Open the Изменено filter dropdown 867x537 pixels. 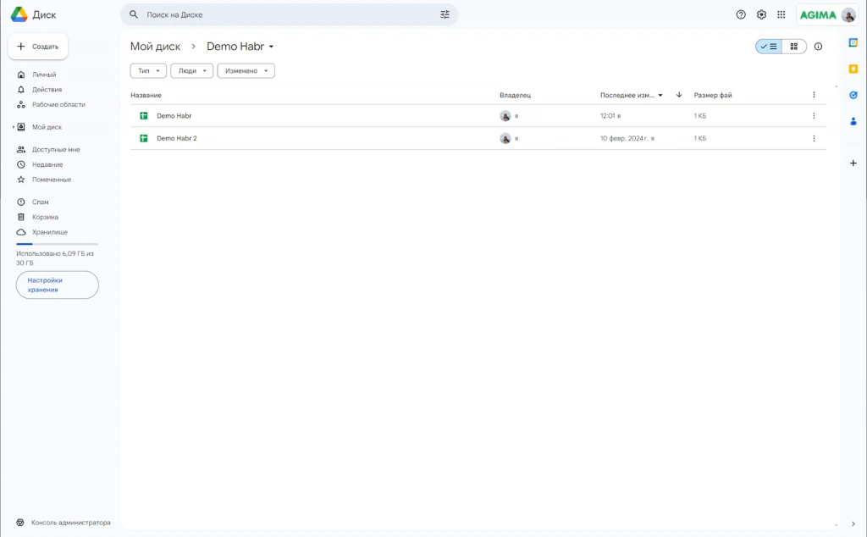(246, 71)
